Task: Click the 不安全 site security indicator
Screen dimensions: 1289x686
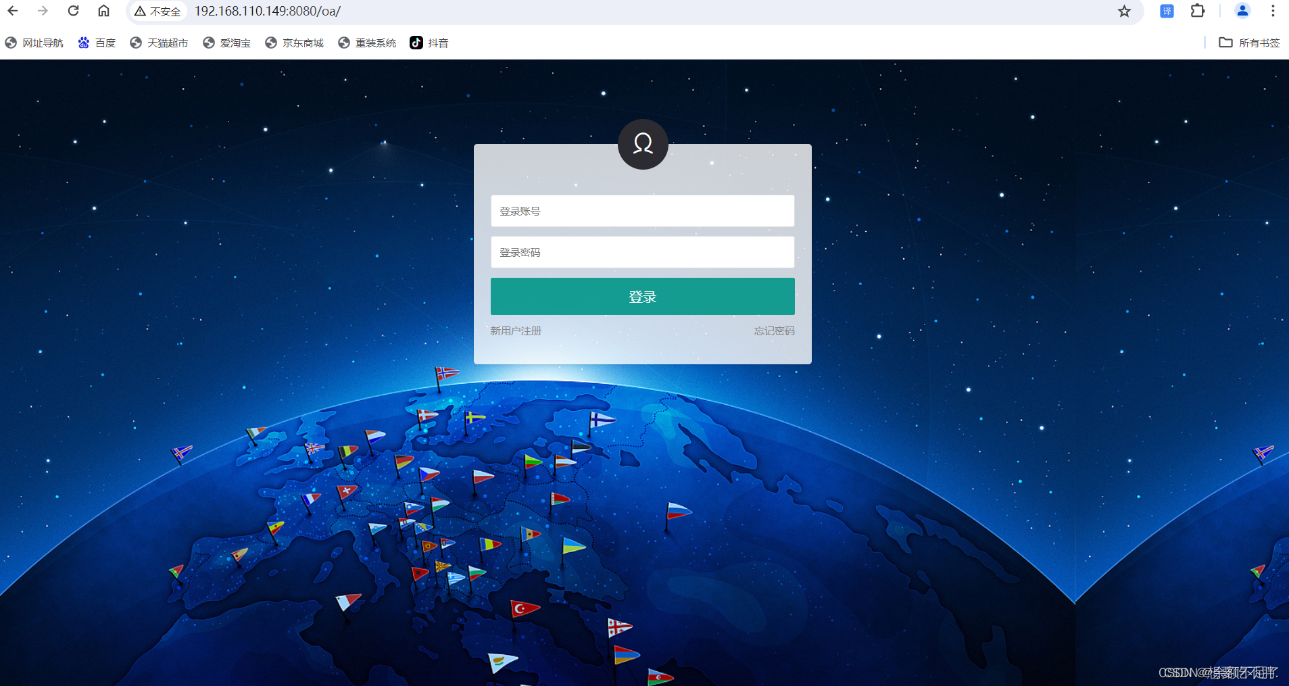Action: click(x=157, y=11)
